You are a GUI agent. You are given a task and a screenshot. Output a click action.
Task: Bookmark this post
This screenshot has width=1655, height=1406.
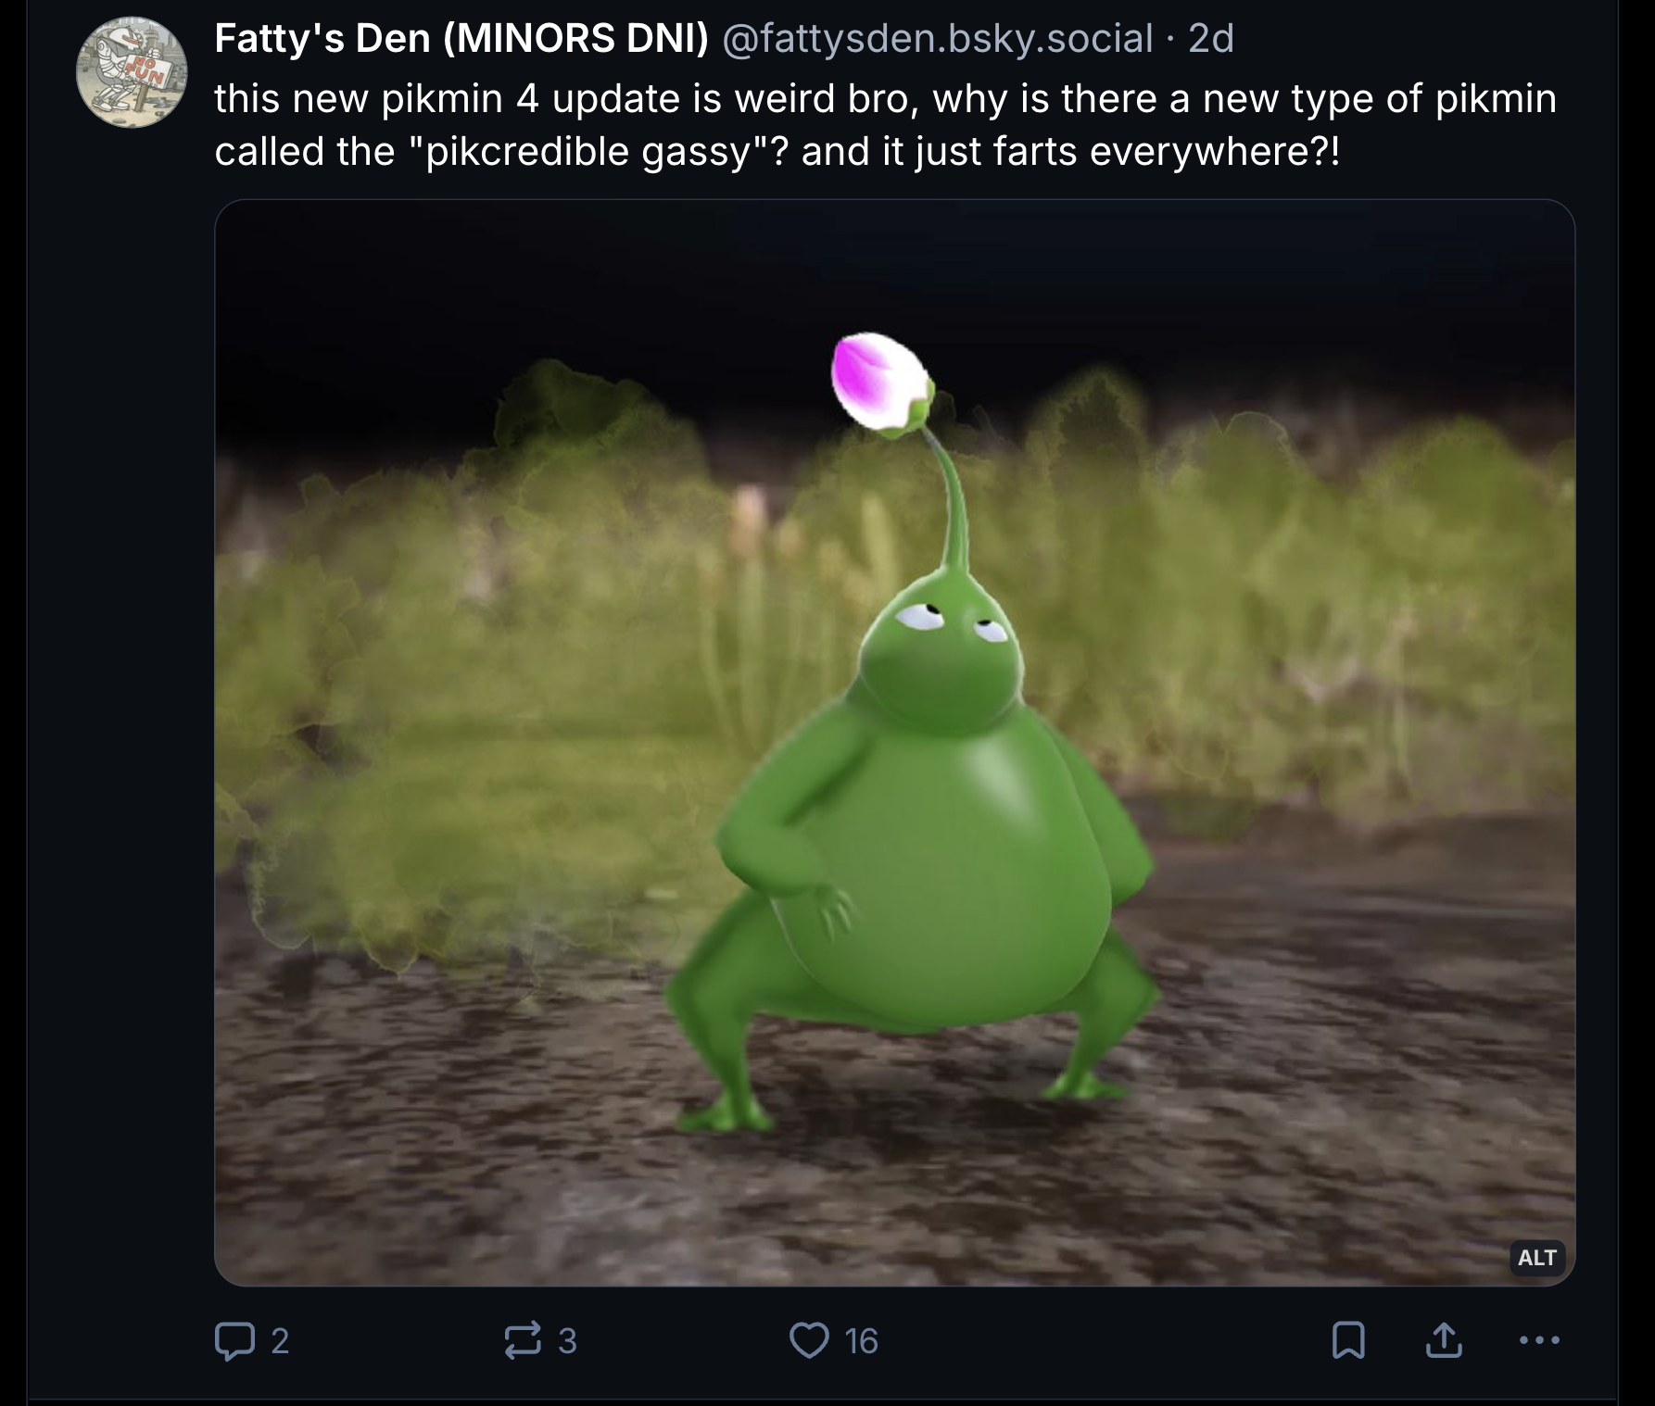point(1347,1340)
